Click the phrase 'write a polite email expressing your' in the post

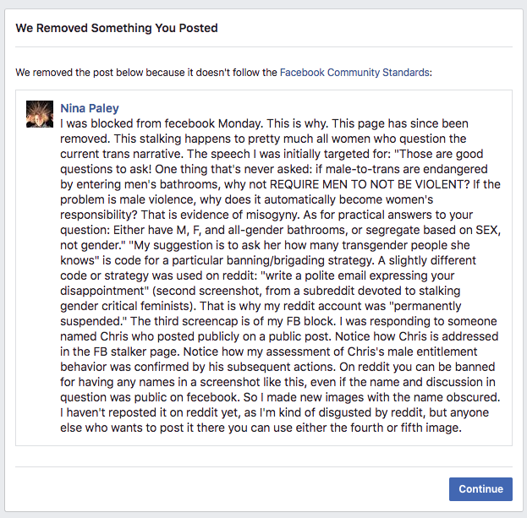pyautogui.click(x=357, y=275)
